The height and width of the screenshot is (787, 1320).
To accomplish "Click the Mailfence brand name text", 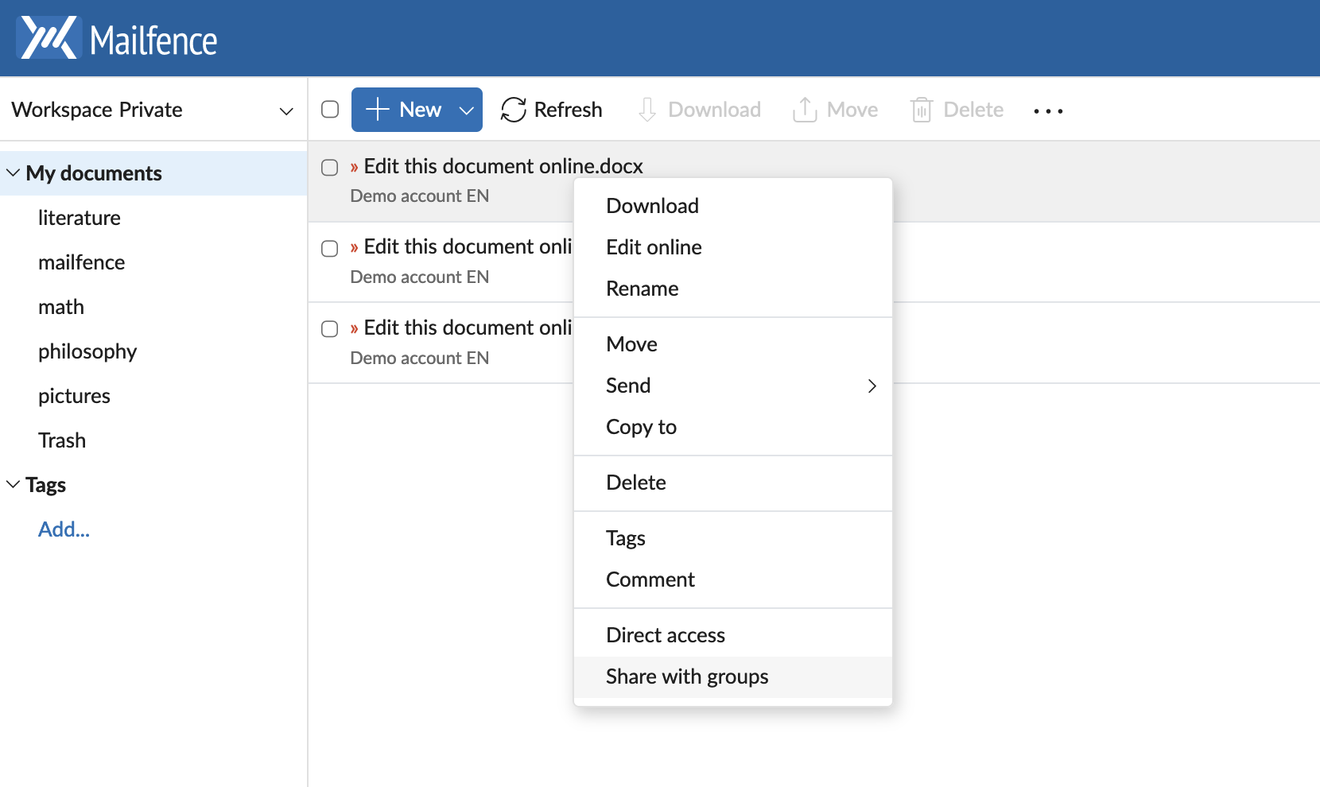I will coord(153,41).
